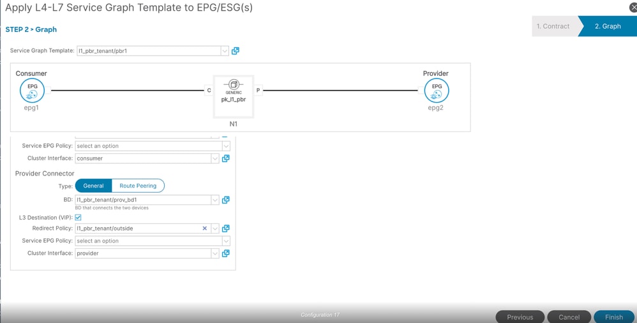This screenshot has height=323, width=637.
Task: Click the N1 node label
Action: [x=233, y=124]
